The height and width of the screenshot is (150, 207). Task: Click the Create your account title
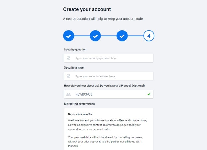87,9
